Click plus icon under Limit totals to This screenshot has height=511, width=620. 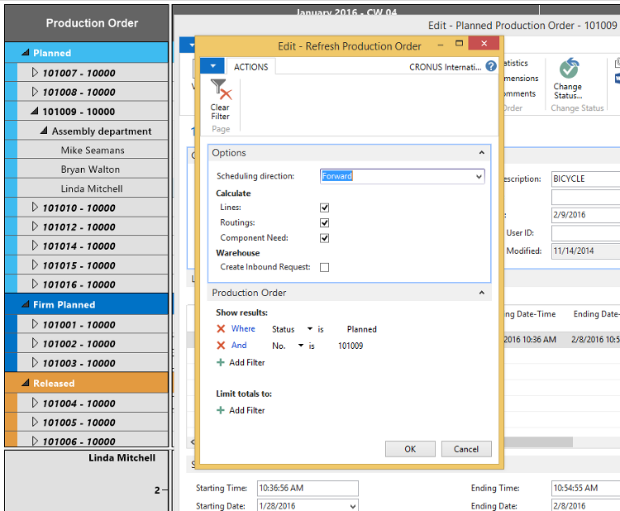221,410
